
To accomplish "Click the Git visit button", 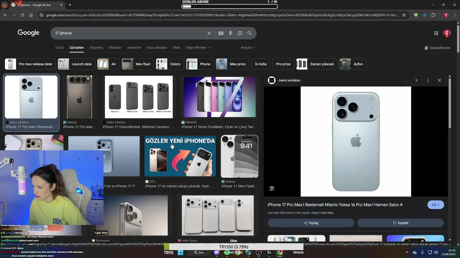I will [x=436, y=205].
